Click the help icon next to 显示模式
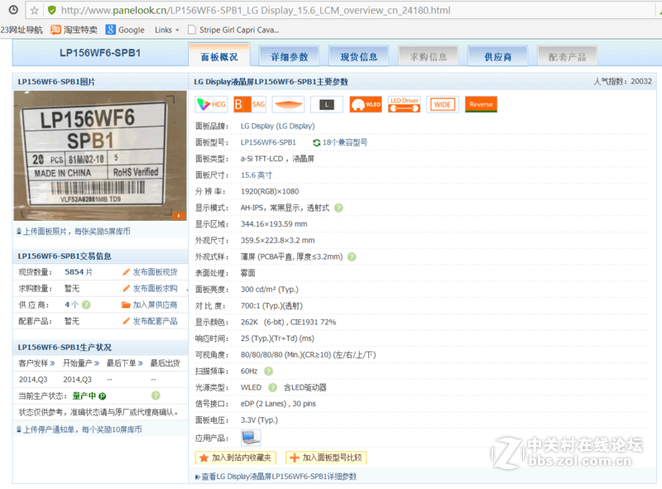The image size is (662, 489). tap(338, 208)
